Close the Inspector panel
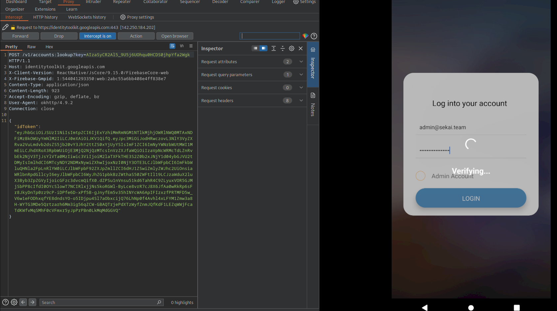 [300, 49]
